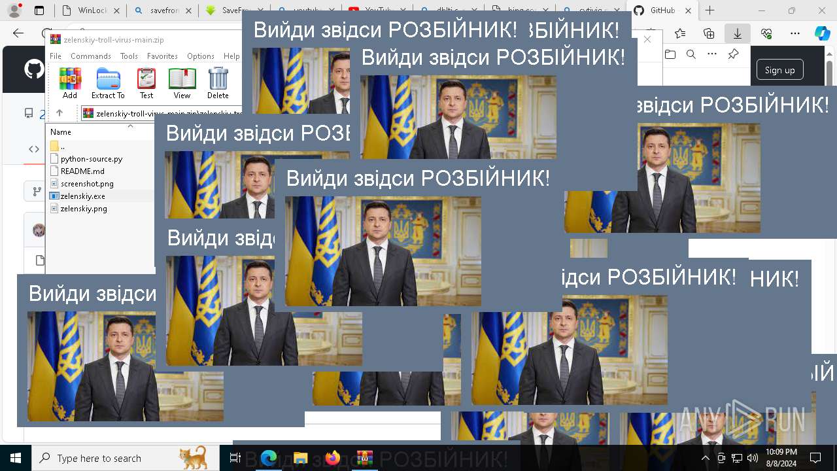Click the Sign up button on GitHub

(779, 70)
